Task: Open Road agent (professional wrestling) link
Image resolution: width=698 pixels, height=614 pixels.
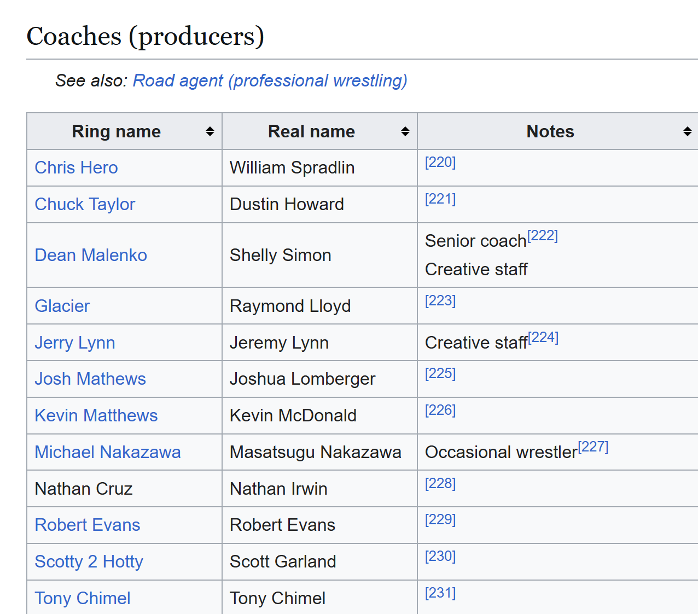Action: pos(270,80)
